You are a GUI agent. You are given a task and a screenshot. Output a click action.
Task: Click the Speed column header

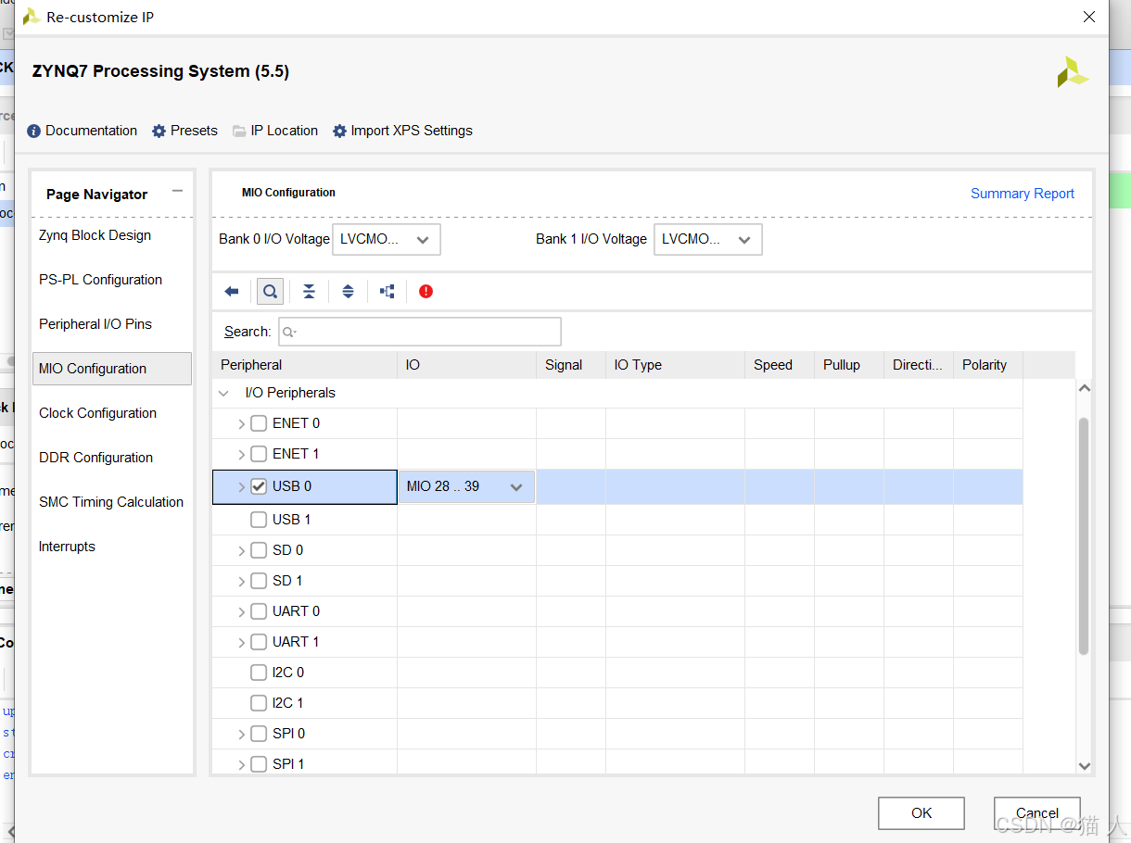pos(780,365)
